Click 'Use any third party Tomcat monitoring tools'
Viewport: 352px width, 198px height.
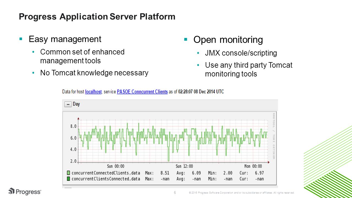[x=249, y=69]
